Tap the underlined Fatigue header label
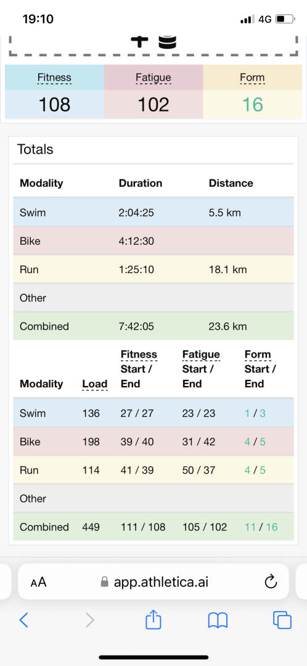 pyautogui.click(x=153, y=78)
